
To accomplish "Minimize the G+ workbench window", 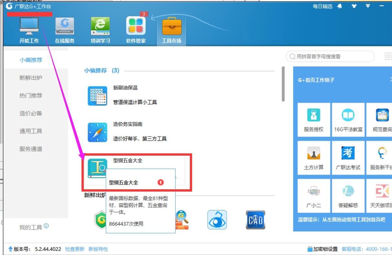I will [382, 6].
